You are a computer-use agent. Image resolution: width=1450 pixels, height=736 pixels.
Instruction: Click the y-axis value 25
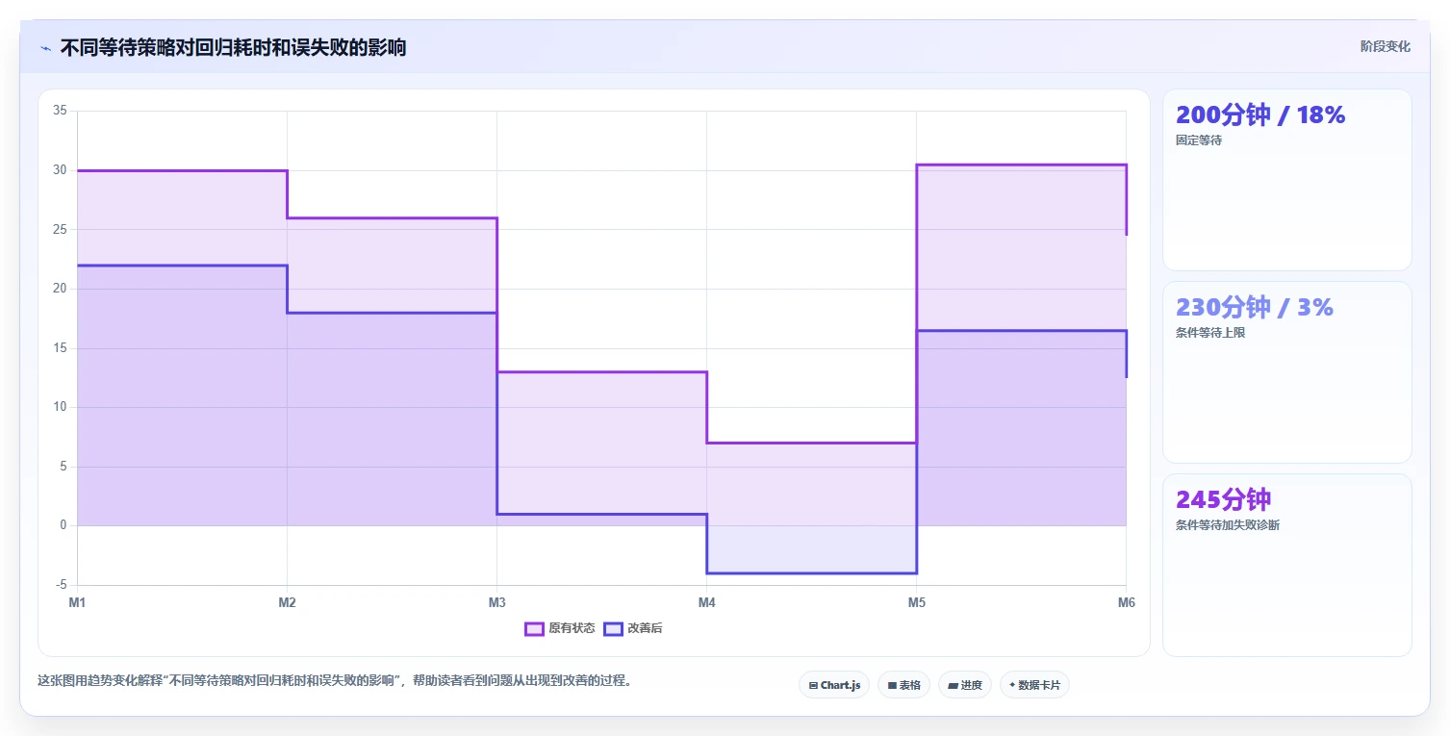[60, 229]
